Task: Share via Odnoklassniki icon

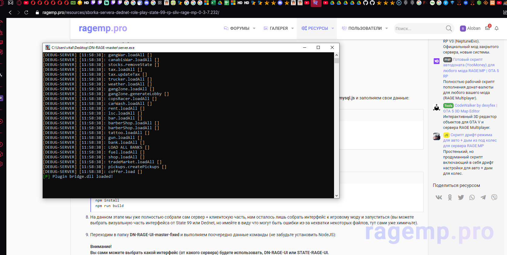Action: (x=450, y=197)
